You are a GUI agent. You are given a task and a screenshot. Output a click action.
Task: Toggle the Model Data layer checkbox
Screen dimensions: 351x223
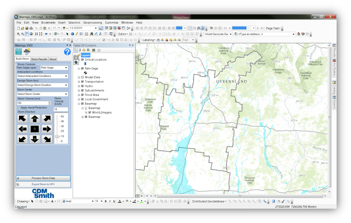(83, 77)
